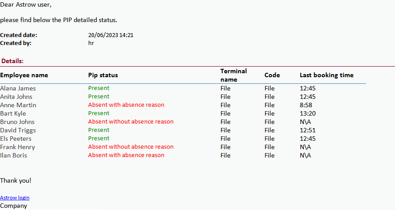Select the Code column header

[x=272, y=75]
